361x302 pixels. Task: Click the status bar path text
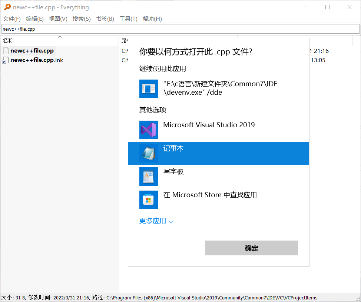pos(212,298)
